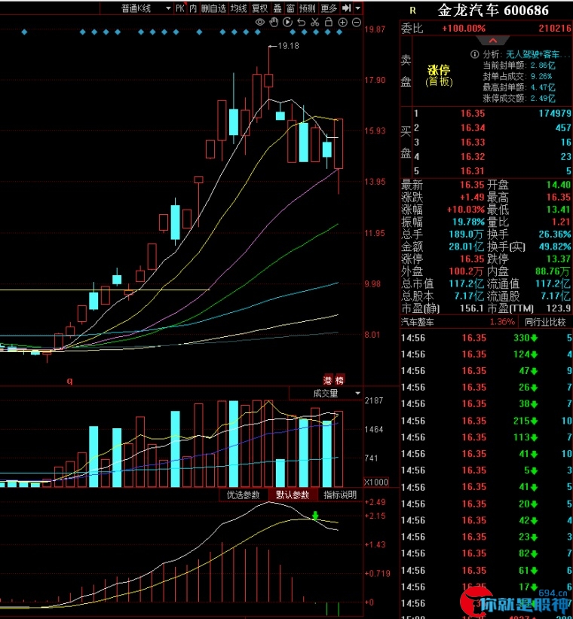The image size is (573, 619).
Task: Switch to the 默认参数 tab
Action: click(x=293, y=495)
